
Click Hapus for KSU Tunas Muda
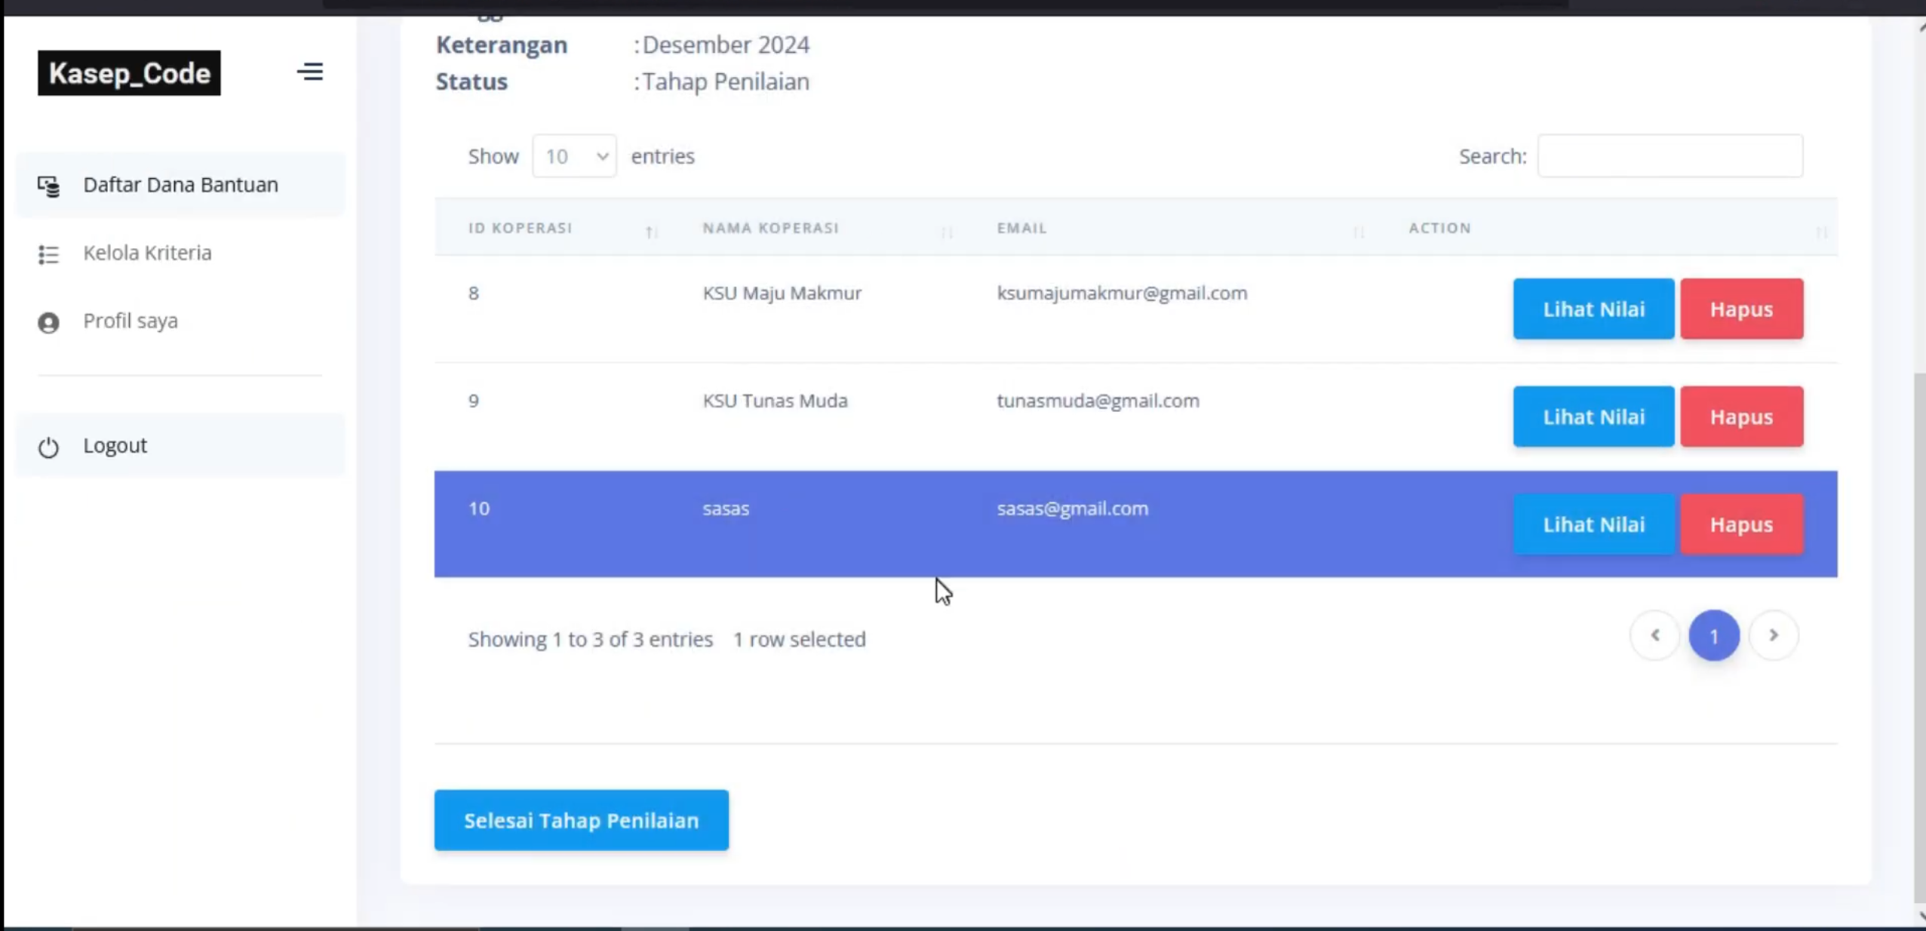tap(1741, 416)
